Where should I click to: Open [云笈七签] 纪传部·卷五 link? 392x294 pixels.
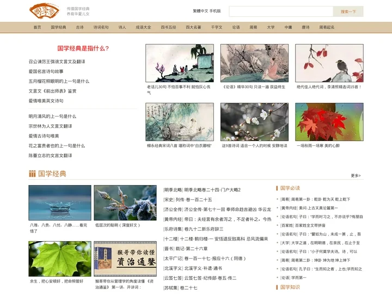[x=200, y=278]
